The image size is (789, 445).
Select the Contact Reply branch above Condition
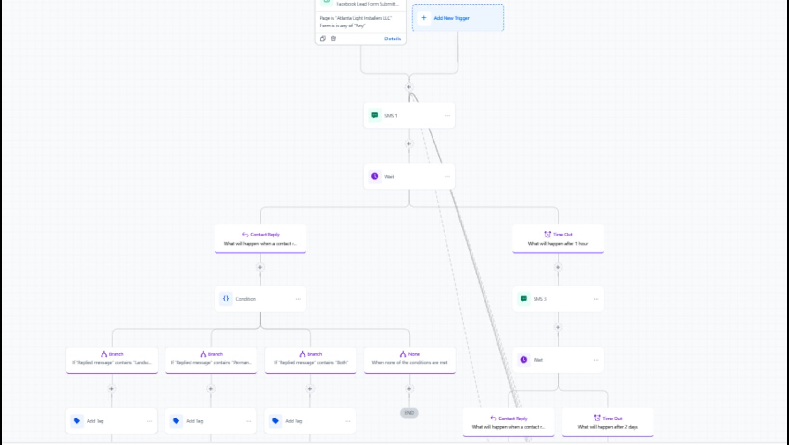(260, 239)
